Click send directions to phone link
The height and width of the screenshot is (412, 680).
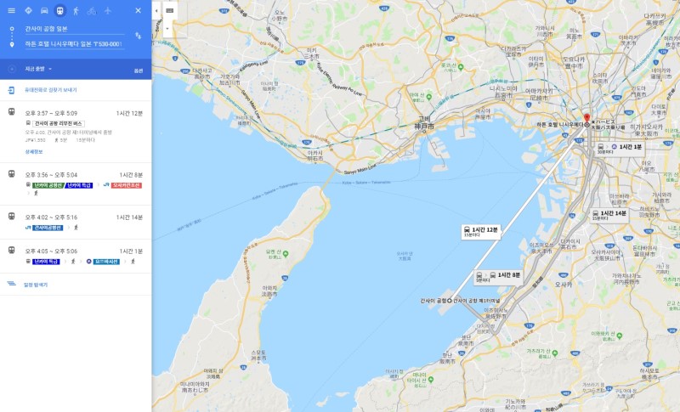click(50, 90)
